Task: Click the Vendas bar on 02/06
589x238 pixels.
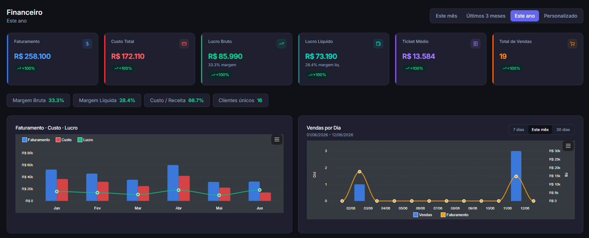Action: (x=359, y=193)
